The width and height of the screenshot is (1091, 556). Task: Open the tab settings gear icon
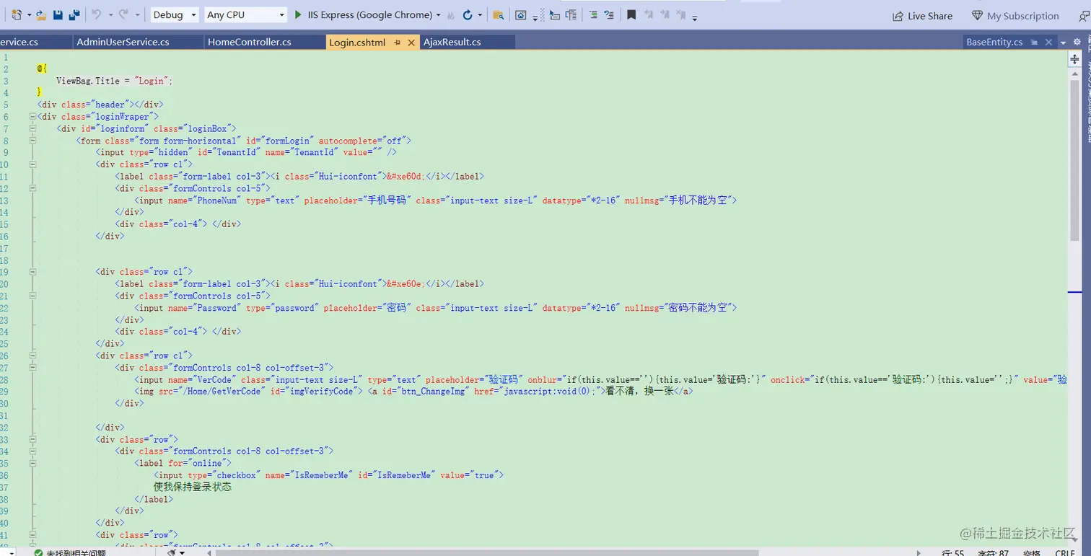[1077, 42]
